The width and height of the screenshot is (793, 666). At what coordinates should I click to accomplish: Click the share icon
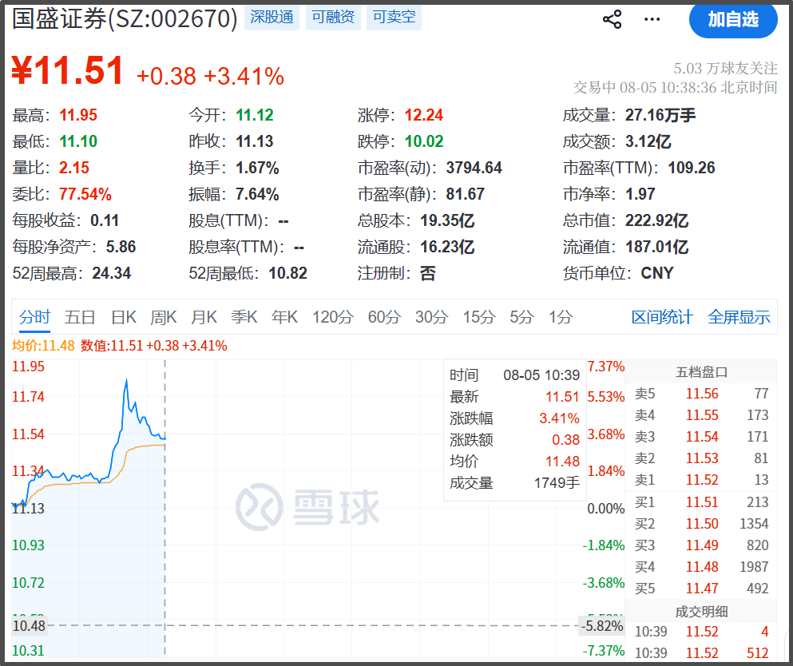tap(612, 20)
